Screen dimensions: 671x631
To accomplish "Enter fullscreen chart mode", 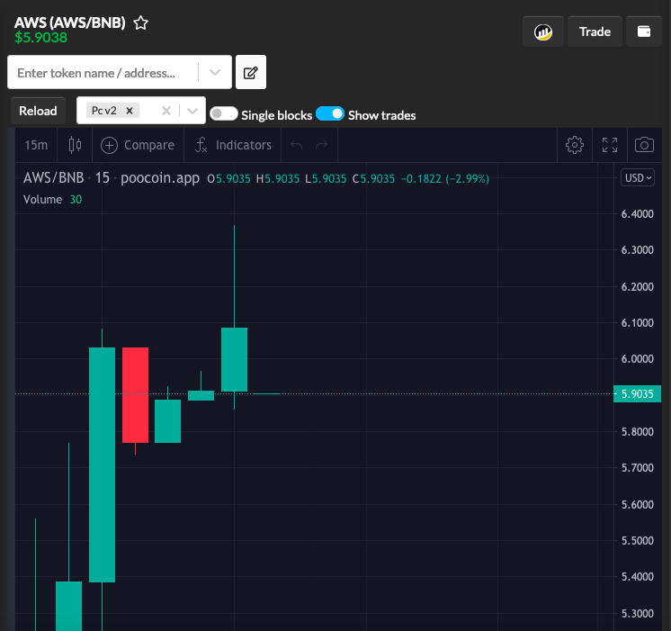I will click(609, 145).
